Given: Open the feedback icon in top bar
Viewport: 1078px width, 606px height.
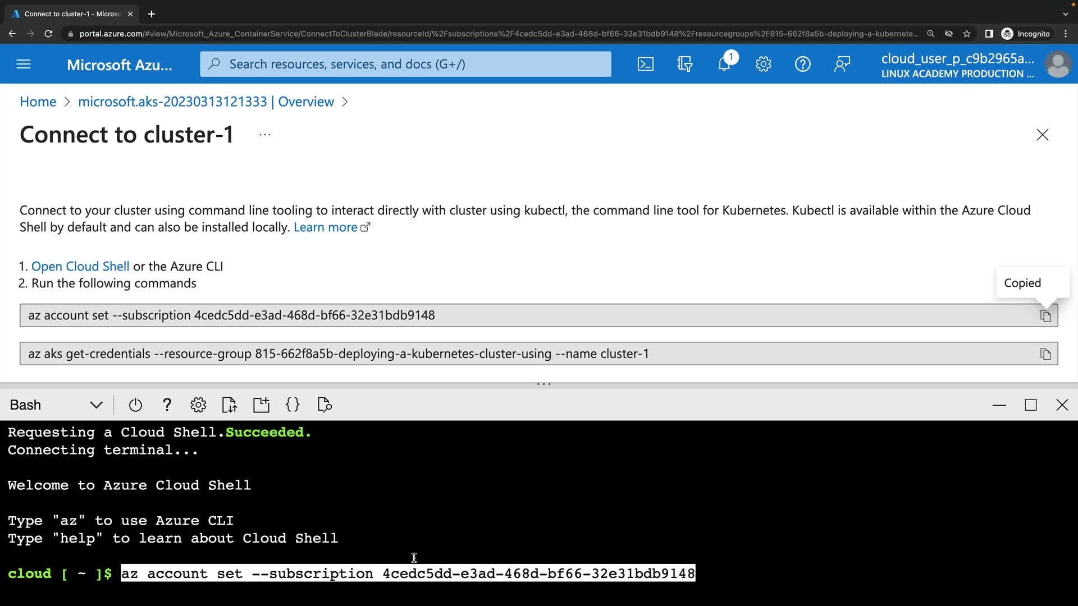Looking at the screenshot, I should (x=842, y=64).
